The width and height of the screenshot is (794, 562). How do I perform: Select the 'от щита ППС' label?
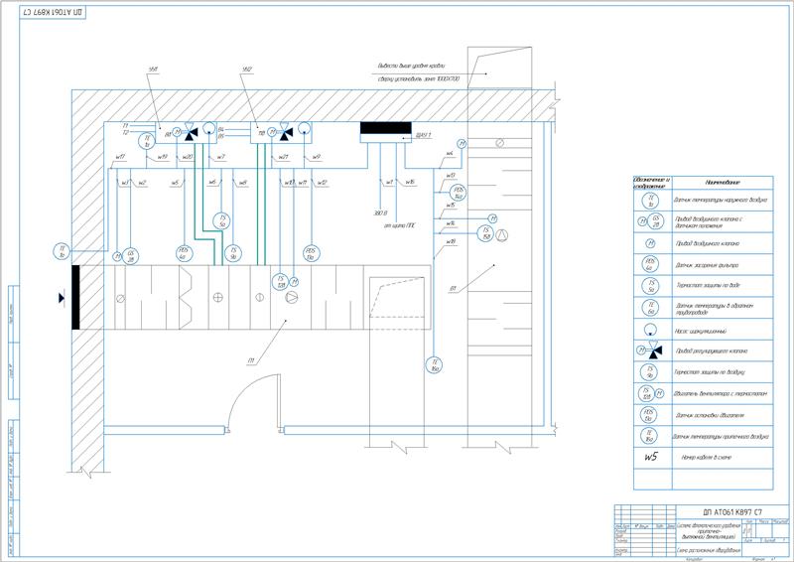point(400,225)
